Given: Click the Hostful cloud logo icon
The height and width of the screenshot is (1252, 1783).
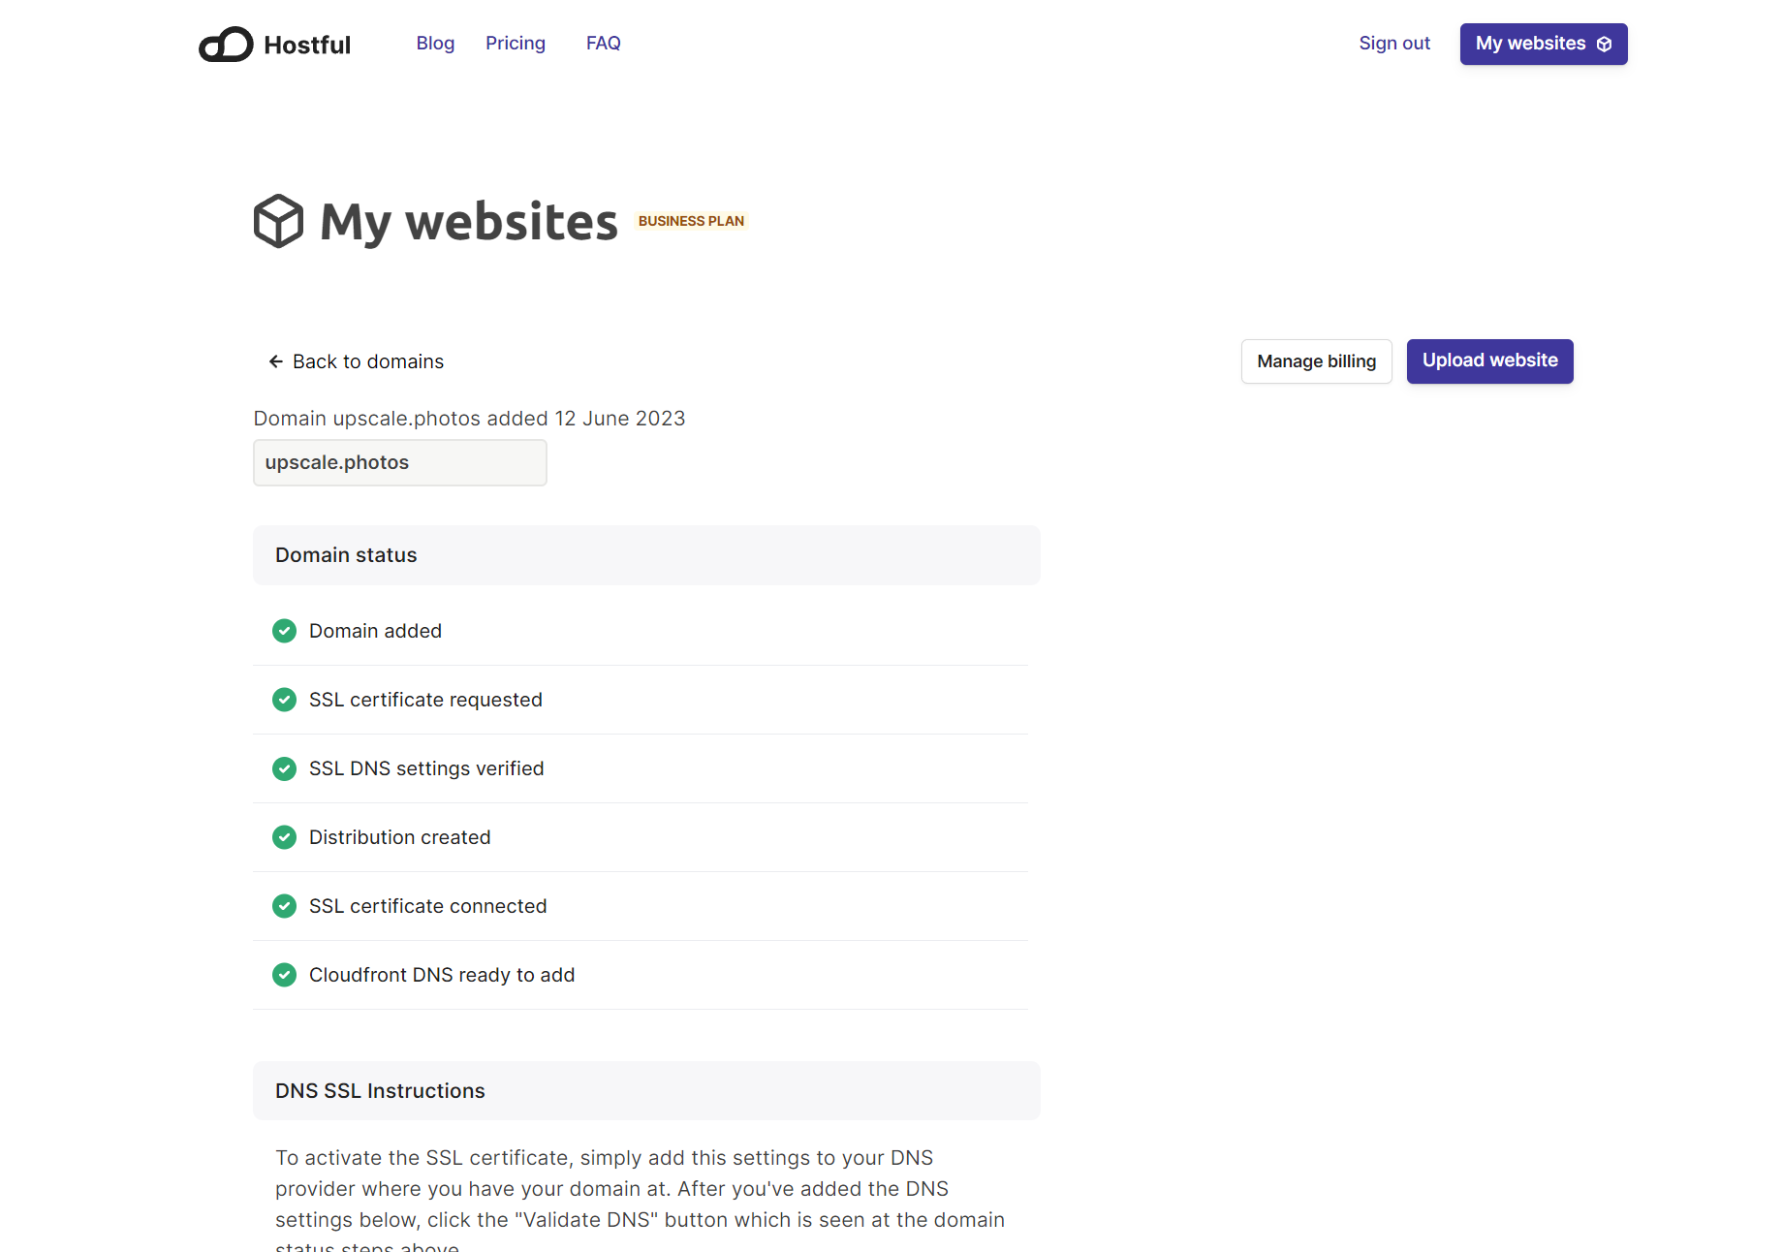Looking at the screenshot, I should [x=226, y=45].
